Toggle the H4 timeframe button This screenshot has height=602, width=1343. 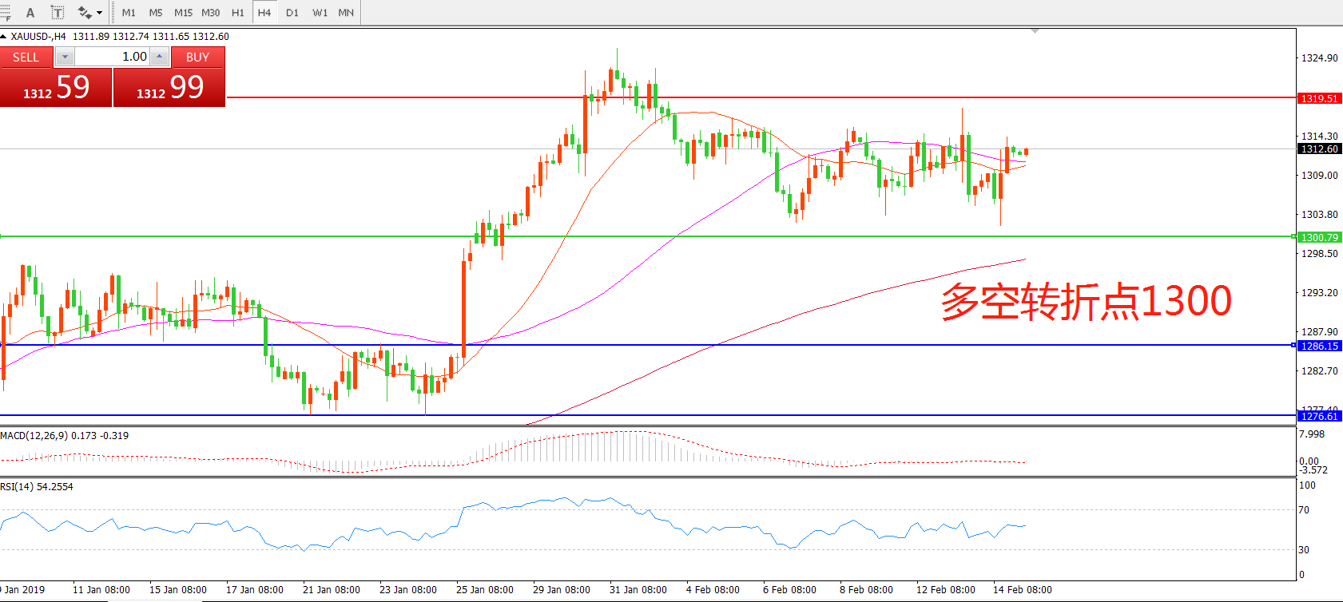(x=264, y=13)
